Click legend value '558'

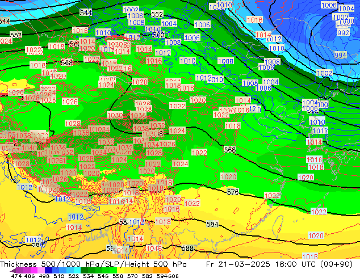[118, 276]
